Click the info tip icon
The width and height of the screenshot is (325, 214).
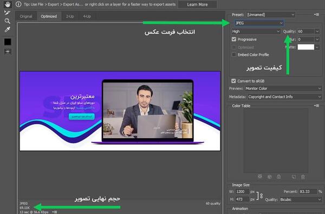(18, 4)
